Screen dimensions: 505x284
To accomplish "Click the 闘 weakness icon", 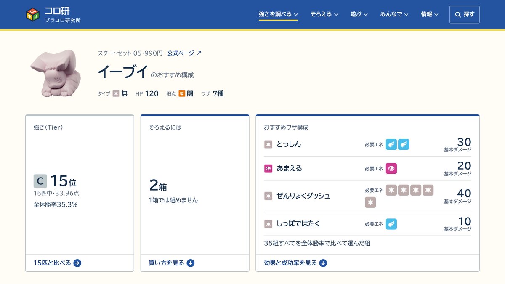I will click(182, 93).
